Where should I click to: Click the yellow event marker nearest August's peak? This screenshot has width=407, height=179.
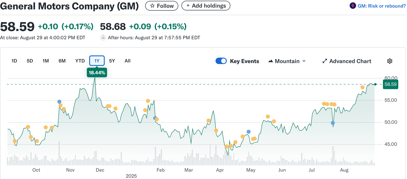[362, 87]
